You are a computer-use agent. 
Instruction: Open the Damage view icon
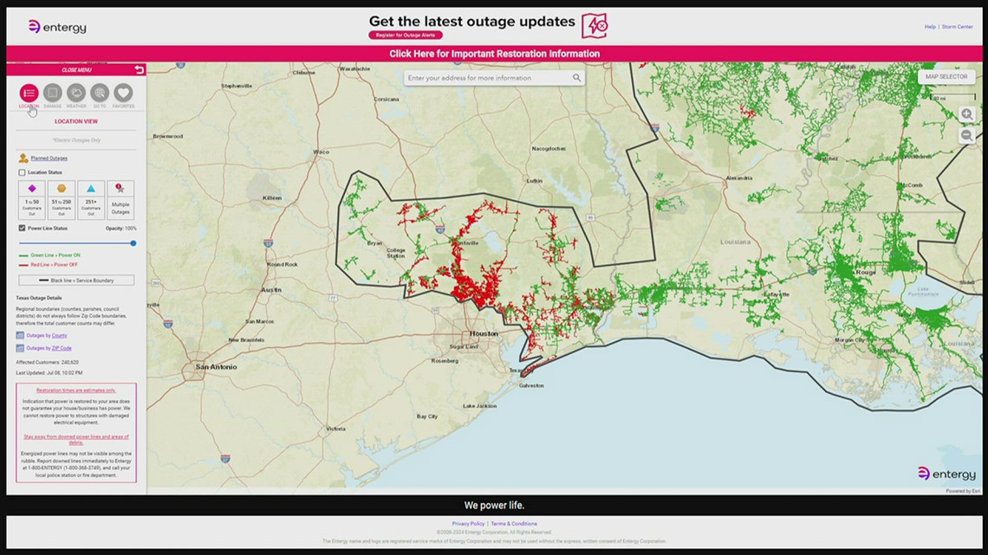52,94
